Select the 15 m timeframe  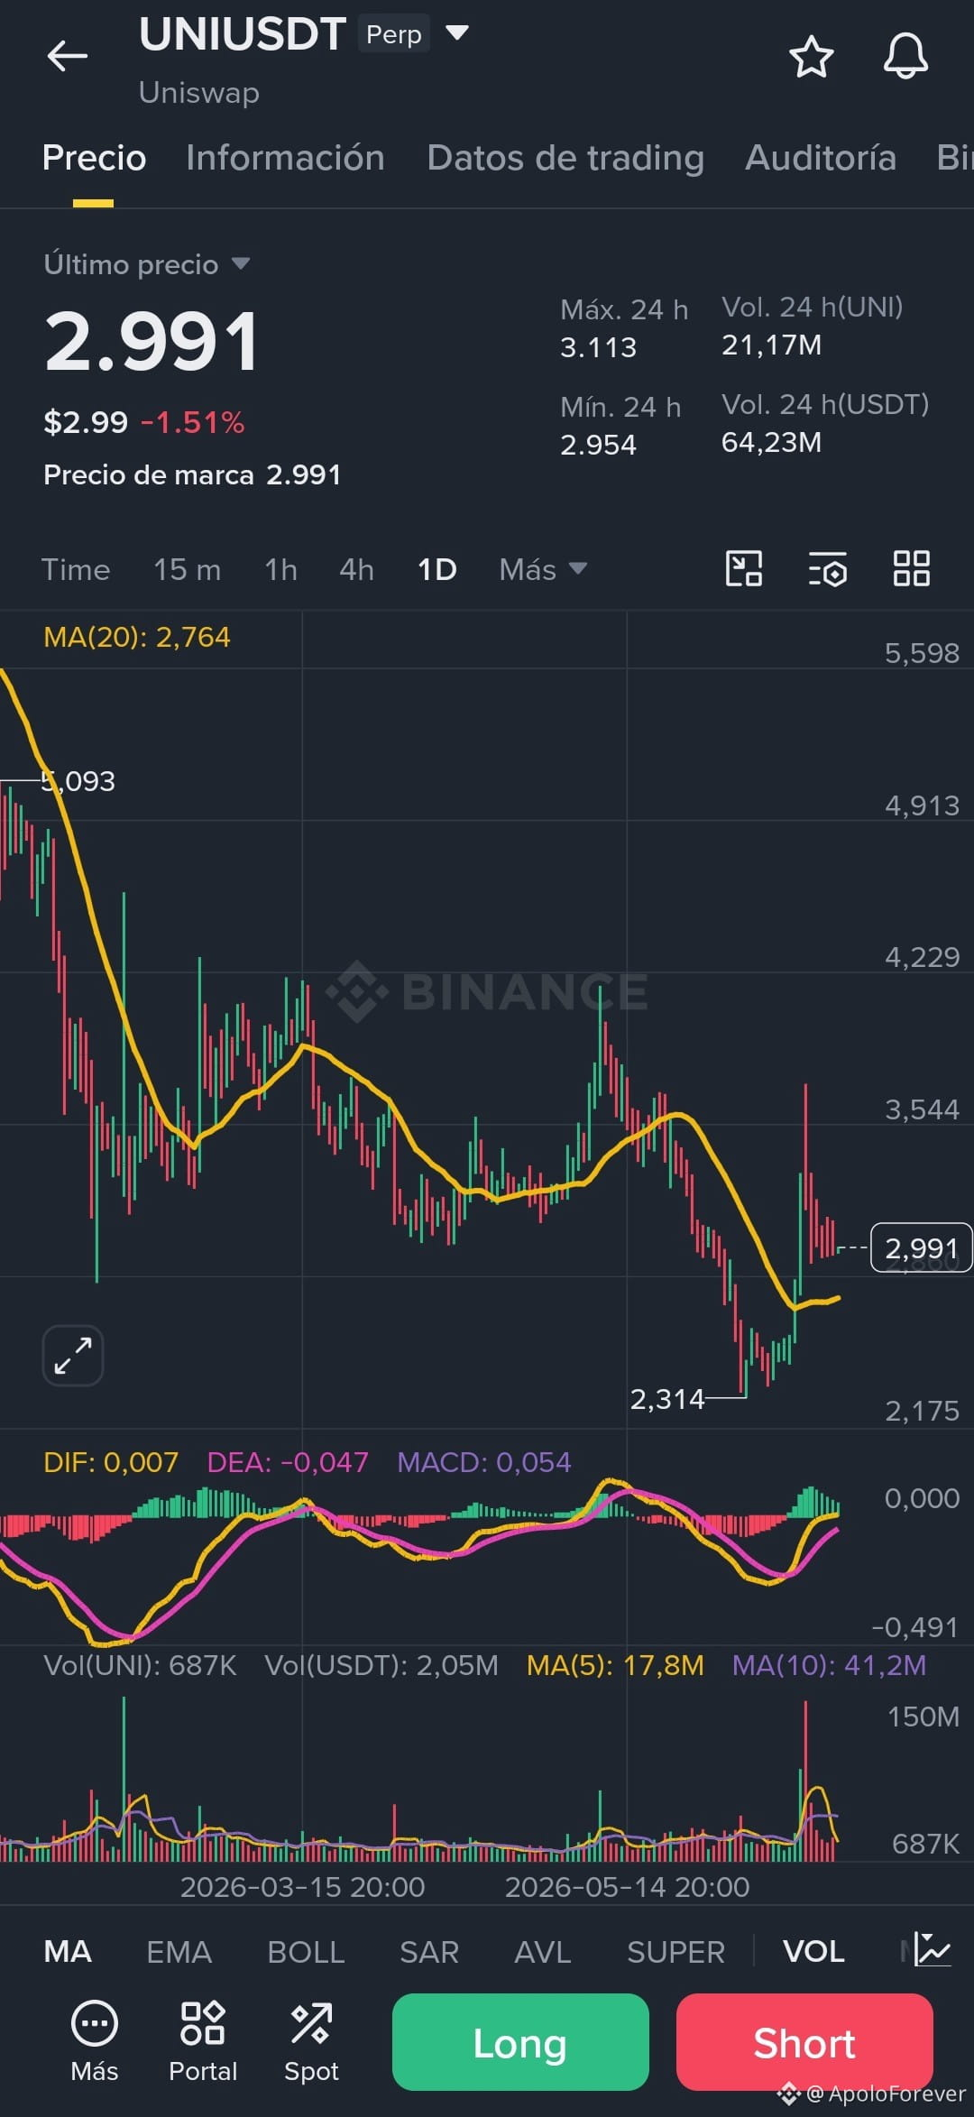point(187,570)
